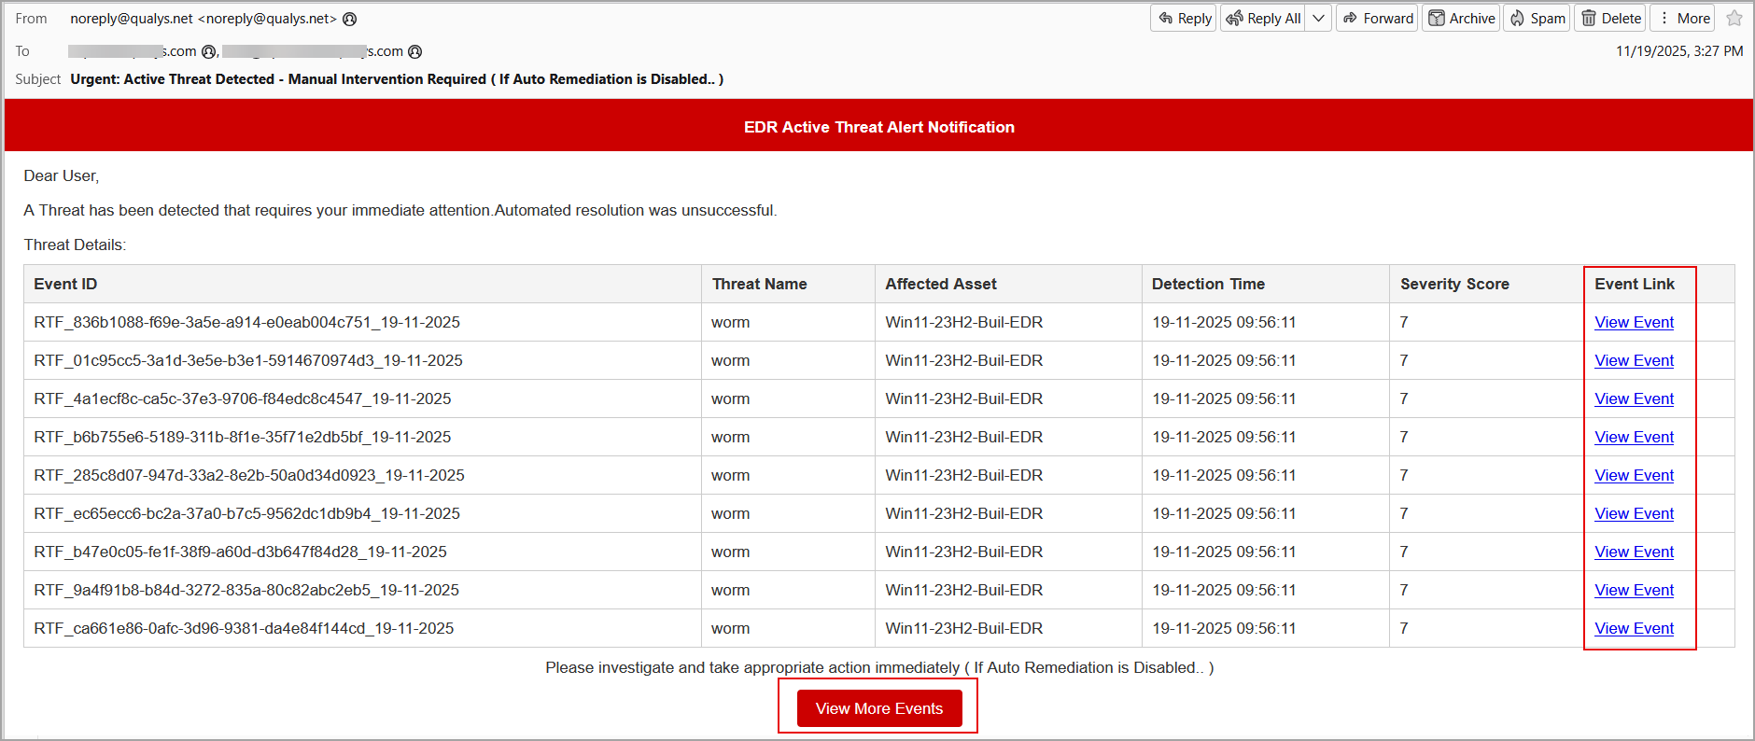Delete the email with trash icon

(1611, 19)
